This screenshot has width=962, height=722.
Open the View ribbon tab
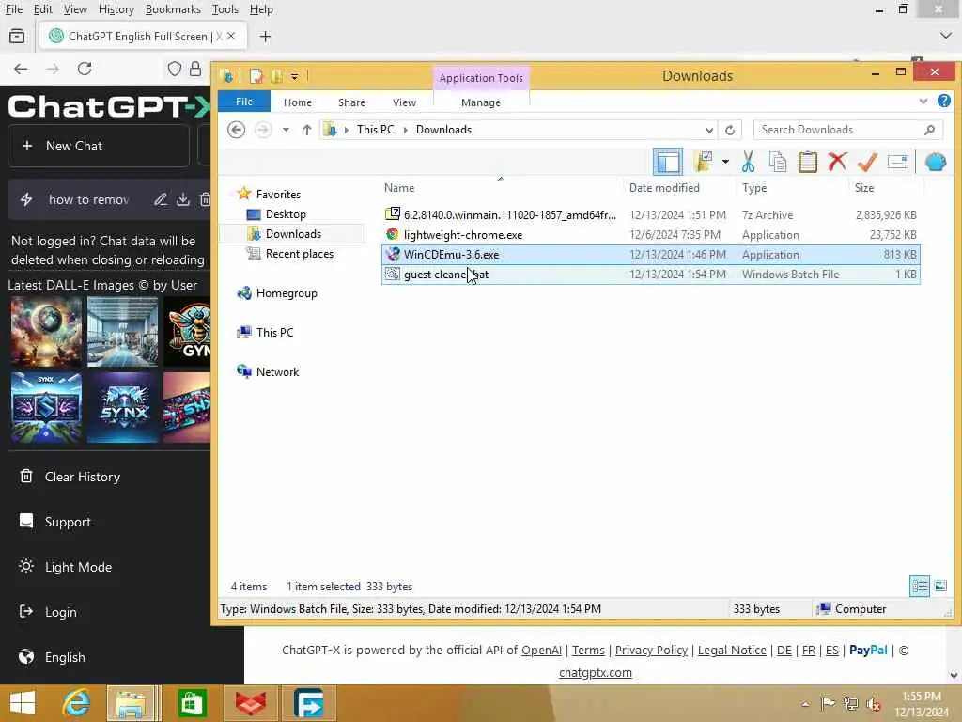pyautogui.click(x=404, y=102)
